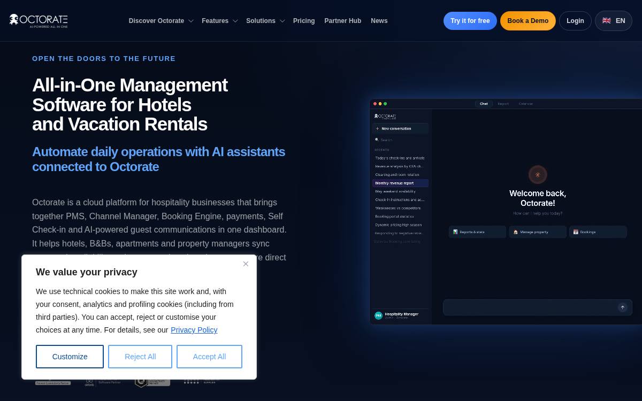The height and width of the screenshot is (401, 642).
Task: Click the PM Hospitality Manager avatar
Action: (378, 315)
